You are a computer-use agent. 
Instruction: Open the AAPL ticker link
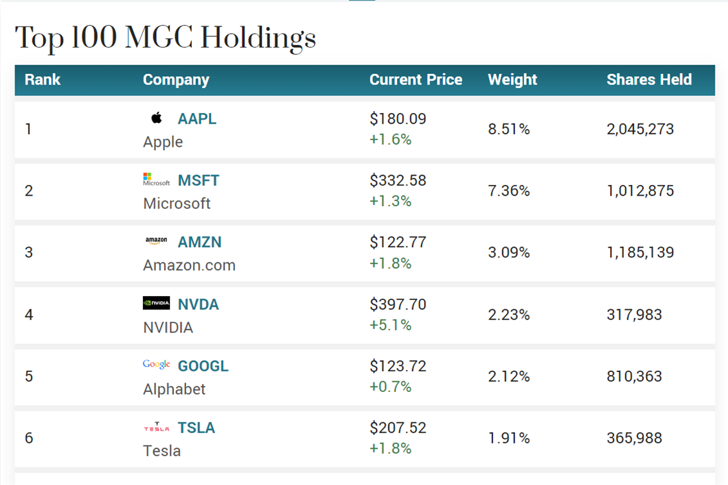[x=197, y=119]
